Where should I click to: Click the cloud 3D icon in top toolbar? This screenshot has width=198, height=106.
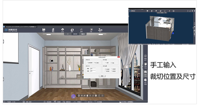[x=62, y=30]
